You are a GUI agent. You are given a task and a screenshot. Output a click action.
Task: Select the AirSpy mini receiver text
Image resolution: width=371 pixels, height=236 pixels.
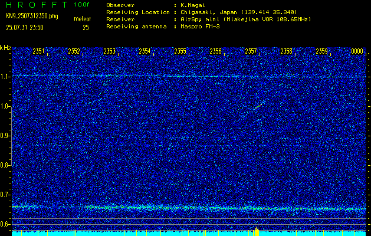coord(245,19)
